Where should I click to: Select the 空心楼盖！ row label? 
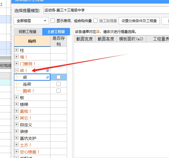[30, 152]
